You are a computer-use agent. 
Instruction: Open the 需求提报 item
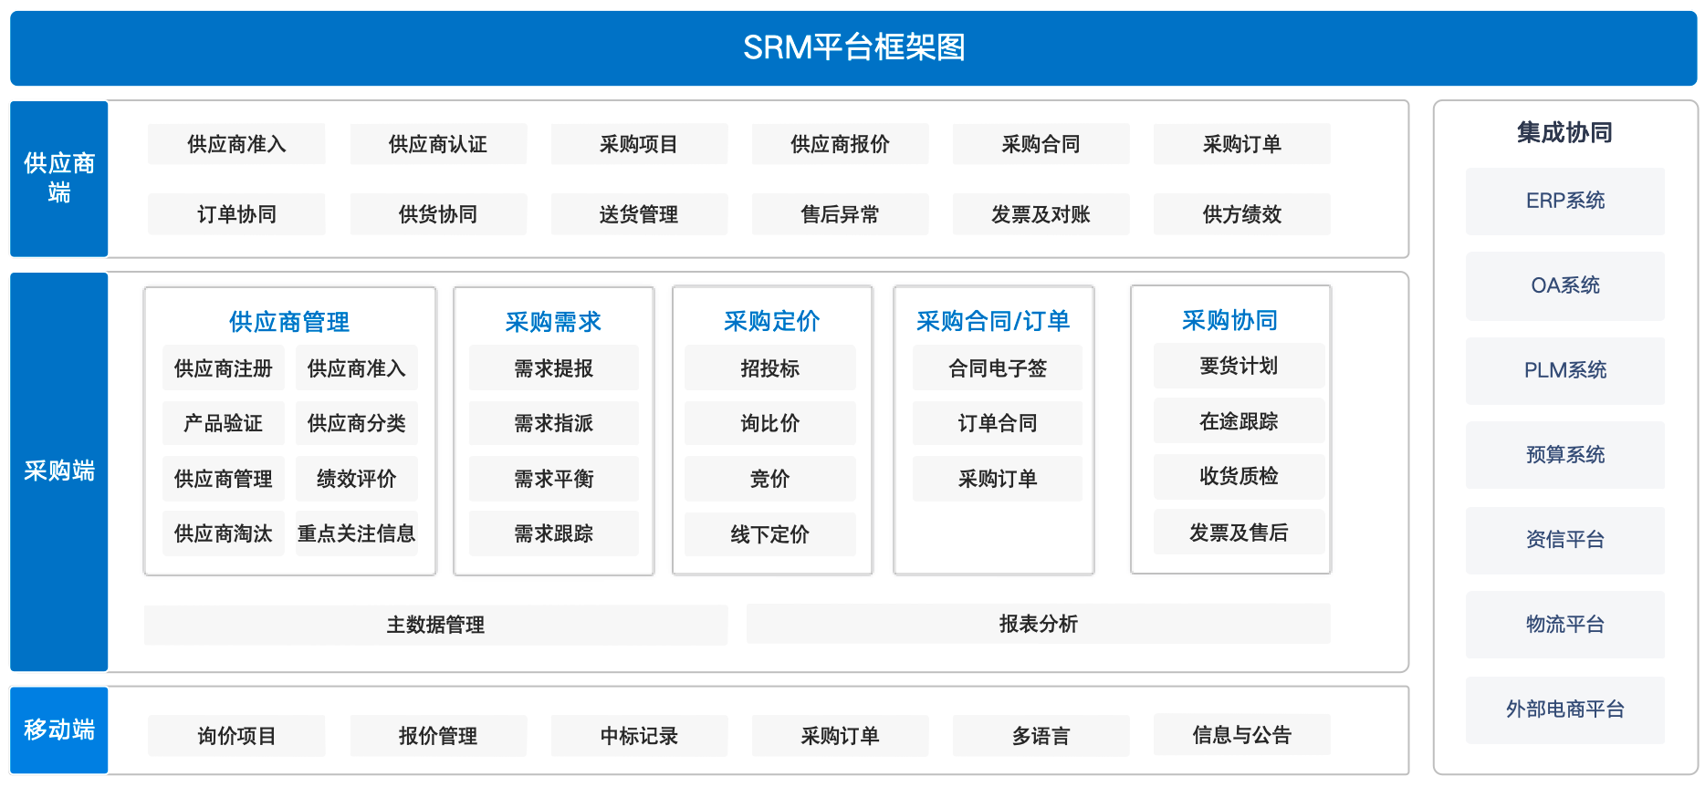coord(553,368)
